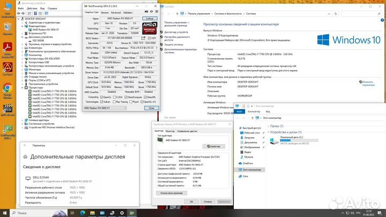
Task: Click the blue help icon in System window
Action: [x=382, y=20]
